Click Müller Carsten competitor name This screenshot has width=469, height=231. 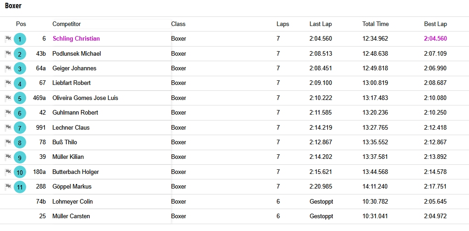point(71,216)
